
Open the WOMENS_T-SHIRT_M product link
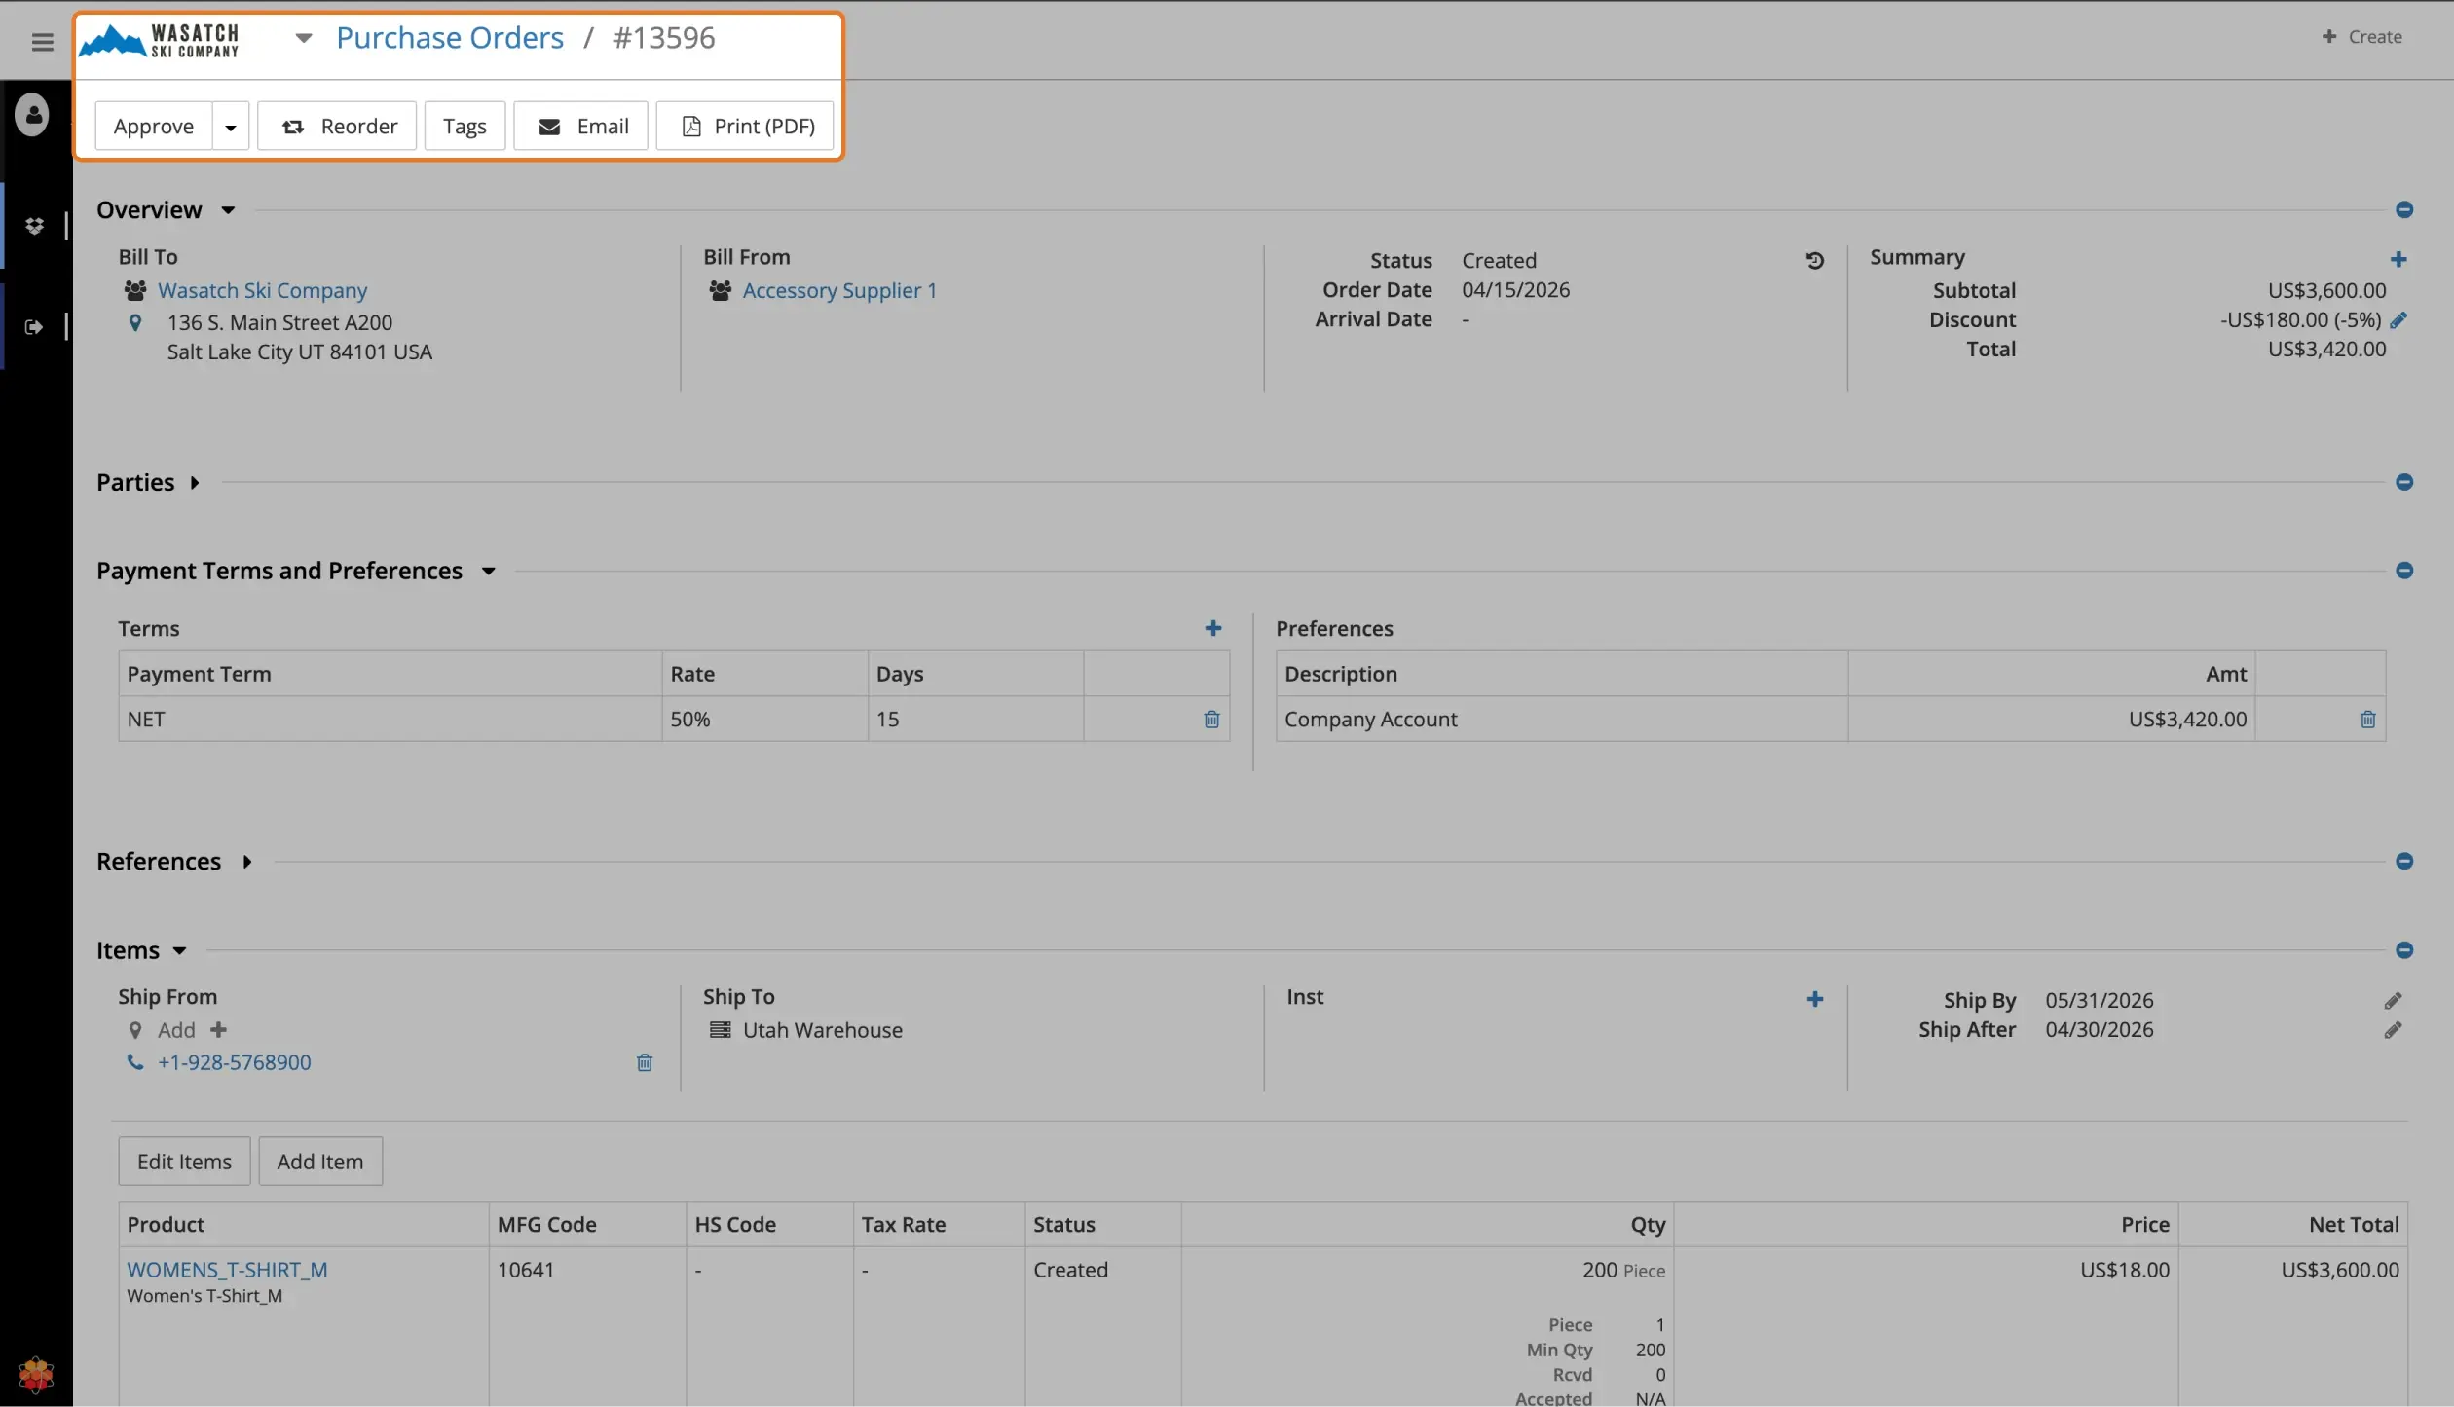[x=227, y=1271]
